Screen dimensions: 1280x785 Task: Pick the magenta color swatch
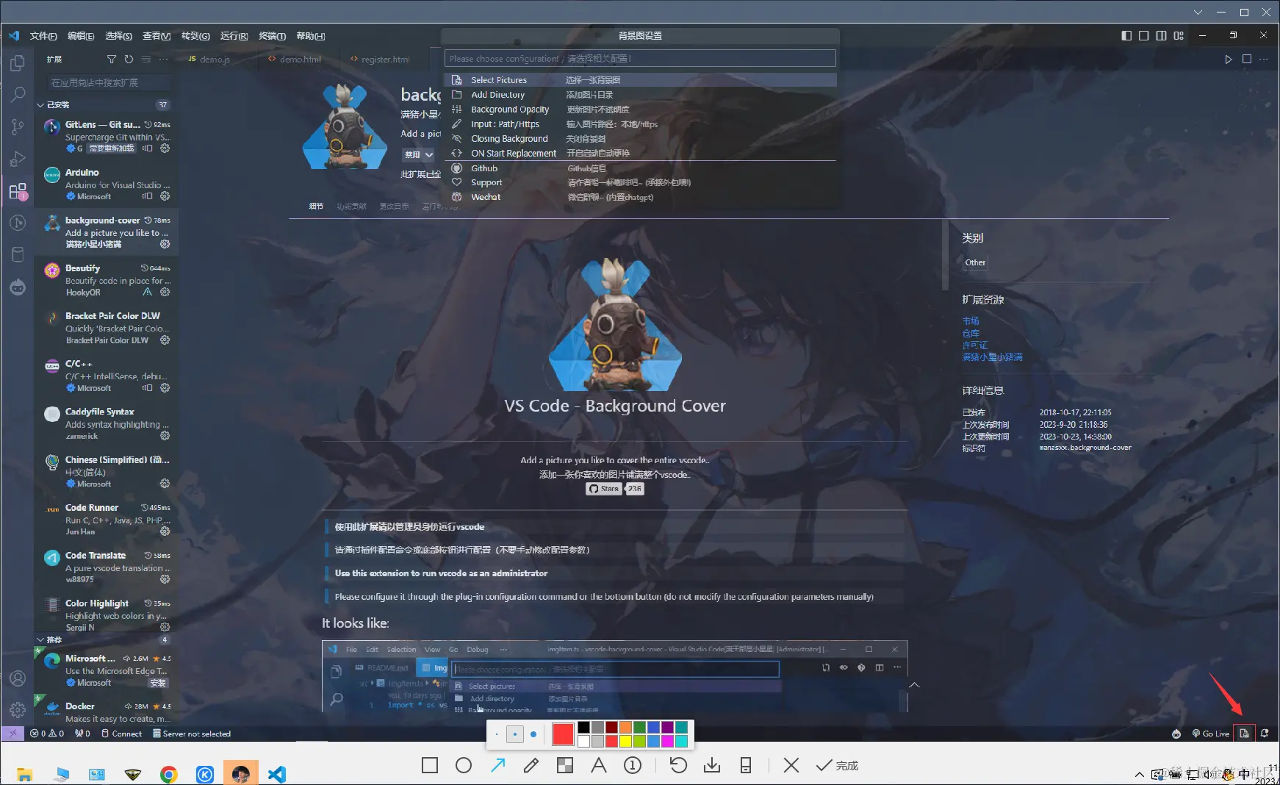click(667, 741)
